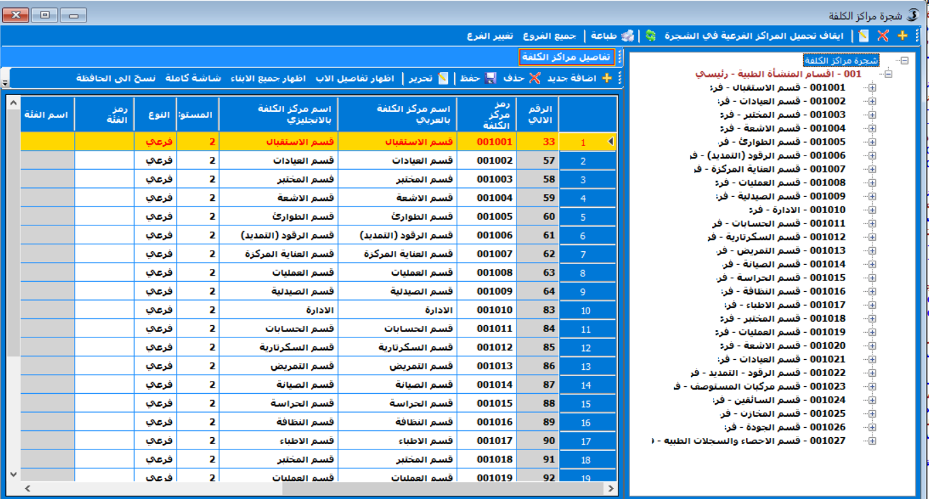Click the طباعة print button
The height and width of the screenshot is (499, 929).
(605, 35)
